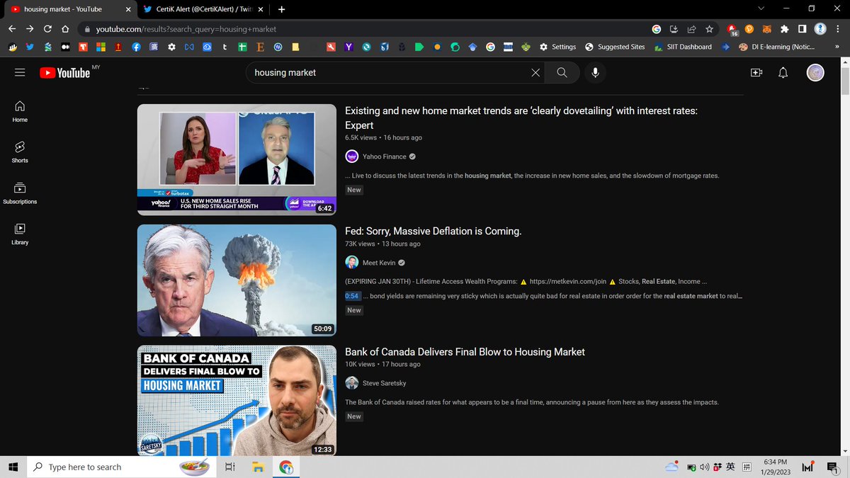Screen dimensions: 850x478
Task: Visit the Yahoo Finance channel
Action: (384, 157)
